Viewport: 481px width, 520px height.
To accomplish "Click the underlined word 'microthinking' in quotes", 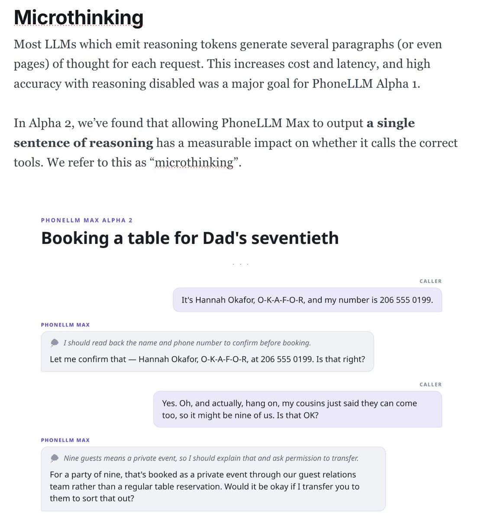I will [x=194, y=162].
